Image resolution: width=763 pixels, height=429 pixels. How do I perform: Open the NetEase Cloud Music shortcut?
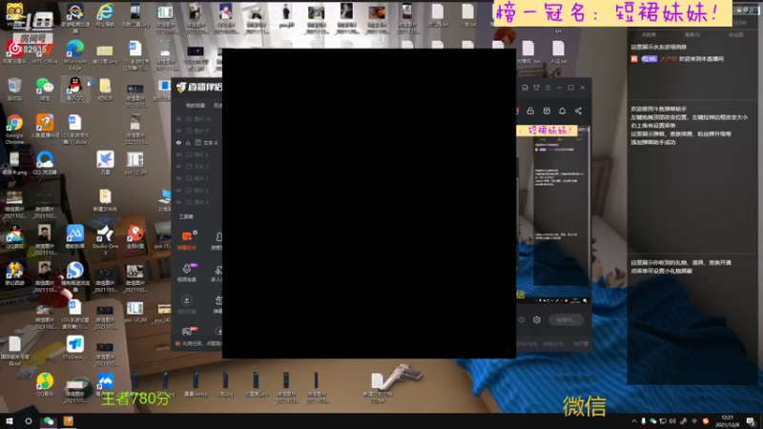14,51
